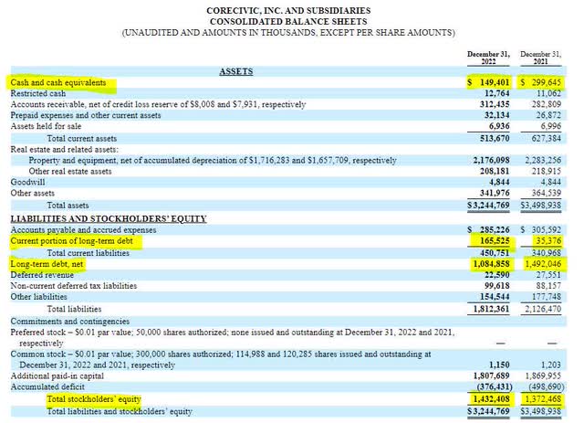Click the 'Common stock – $0.01 par value' line
The width and height of the screenshot is (584, 423).
[x=221, y=360]
